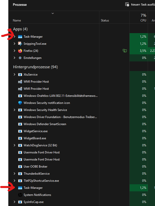Screen dimensions: 155x206
Task: Expand the ThunderboltService entry
Action: [x=14, y=174]
